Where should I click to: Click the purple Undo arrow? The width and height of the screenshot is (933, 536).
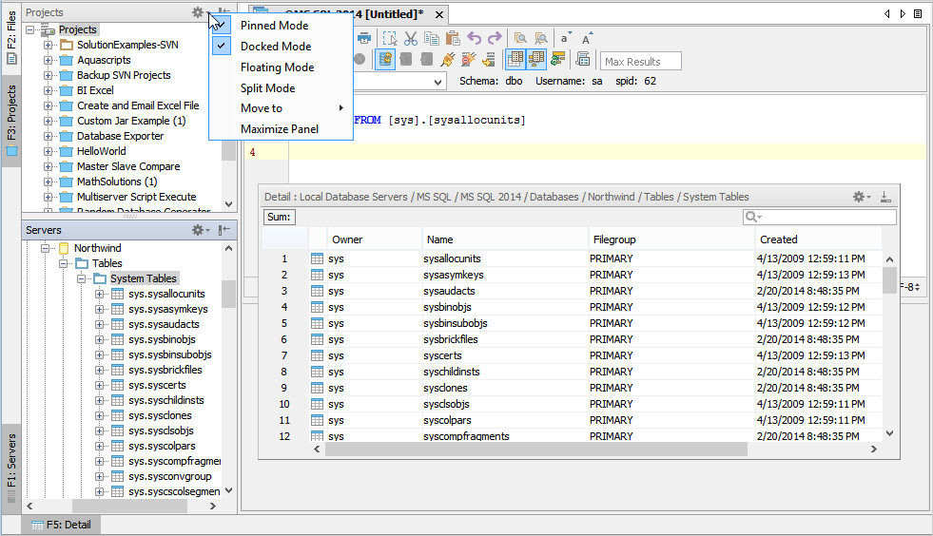(x=475, y=39)
